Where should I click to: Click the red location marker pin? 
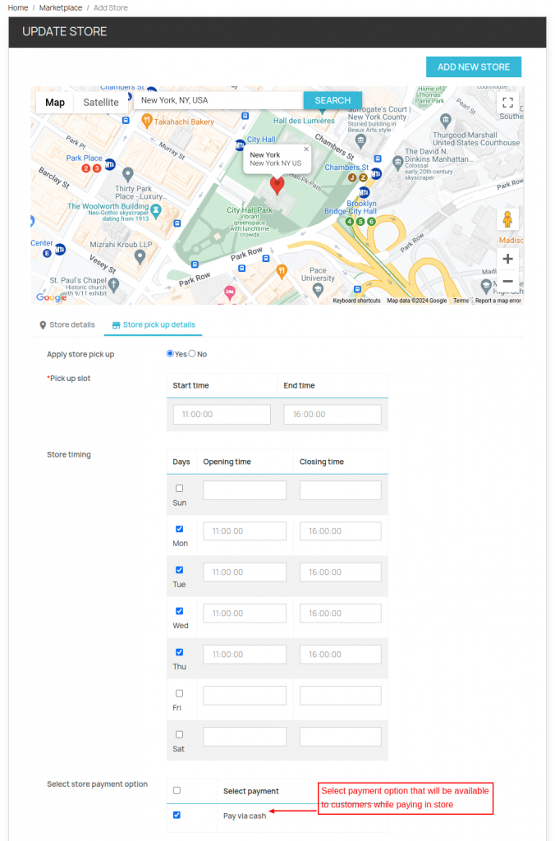(277, 185)
